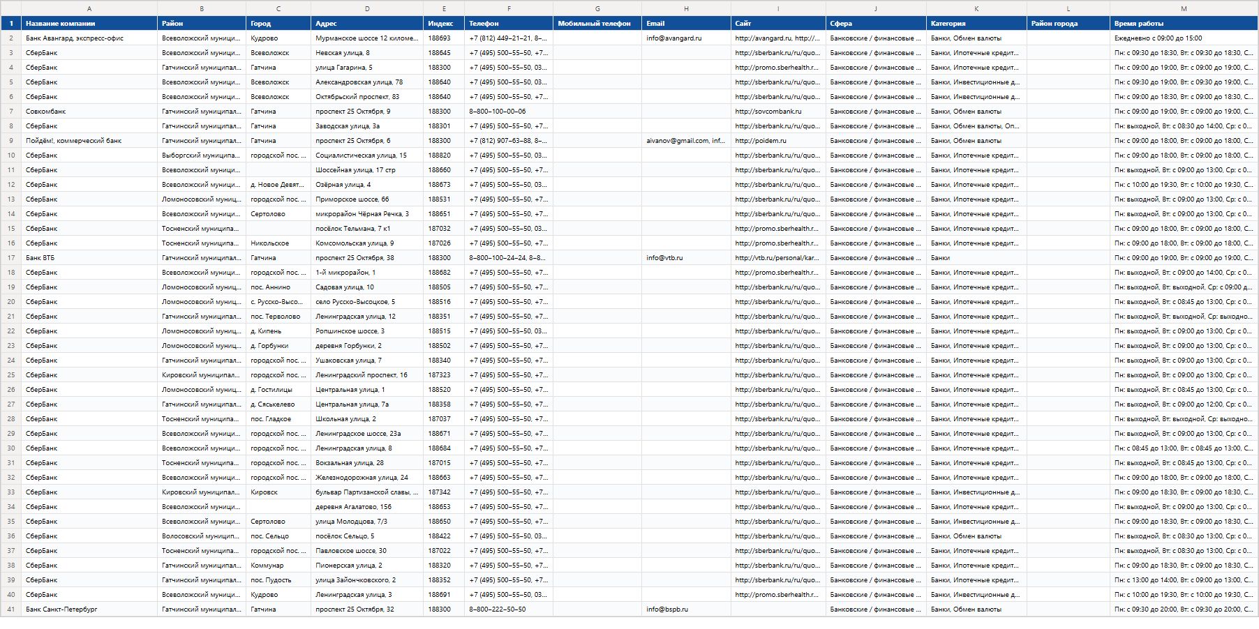Select the row 41 number header

(10, 609)
